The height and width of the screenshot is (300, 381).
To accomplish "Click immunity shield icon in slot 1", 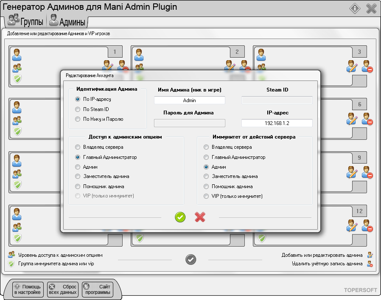I will (x=17, y=79).
